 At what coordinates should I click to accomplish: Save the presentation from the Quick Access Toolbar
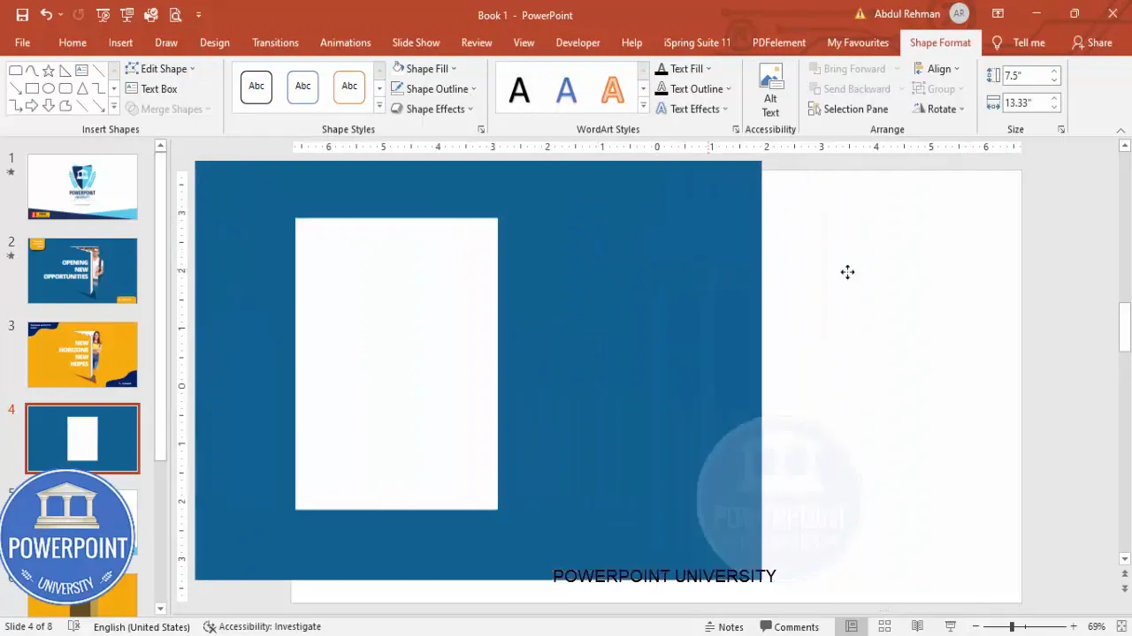point(22,15)
